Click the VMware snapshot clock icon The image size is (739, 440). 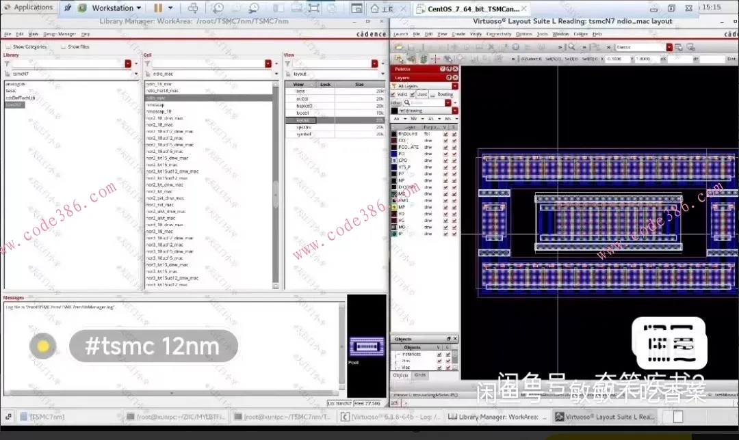(218, 8)
